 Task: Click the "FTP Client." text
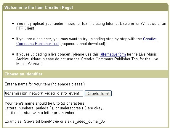[26, 28]
